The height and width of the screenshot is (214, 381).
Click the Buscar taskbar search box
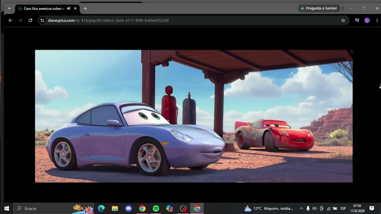53,208
